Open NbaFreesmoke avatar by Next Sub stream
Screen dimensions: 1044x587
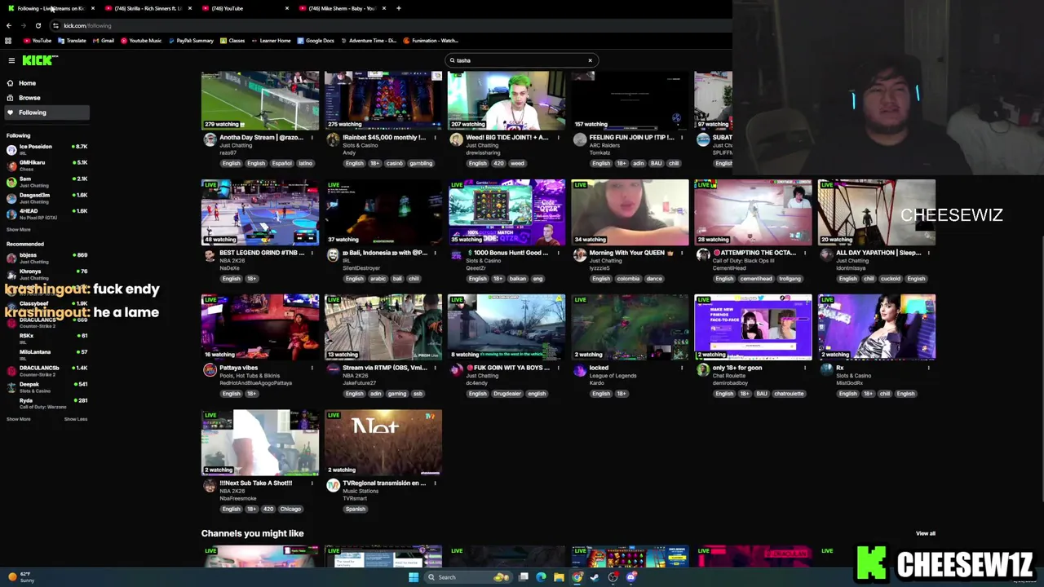click(x=210, y=486)
